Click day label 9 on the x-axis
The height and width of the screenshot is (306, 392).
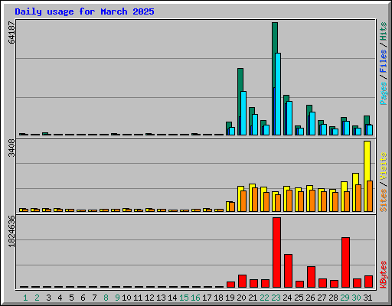[117, 298]
